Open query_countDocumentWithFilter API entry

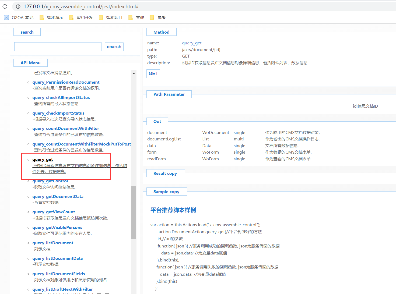tap(66, 129)
